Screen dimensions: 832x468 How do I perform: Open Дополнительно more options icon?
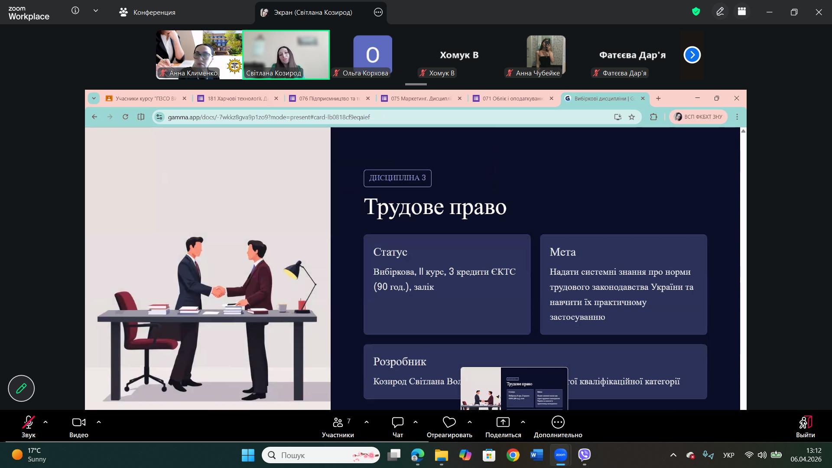pyautogui.click(x=558, y=422)
